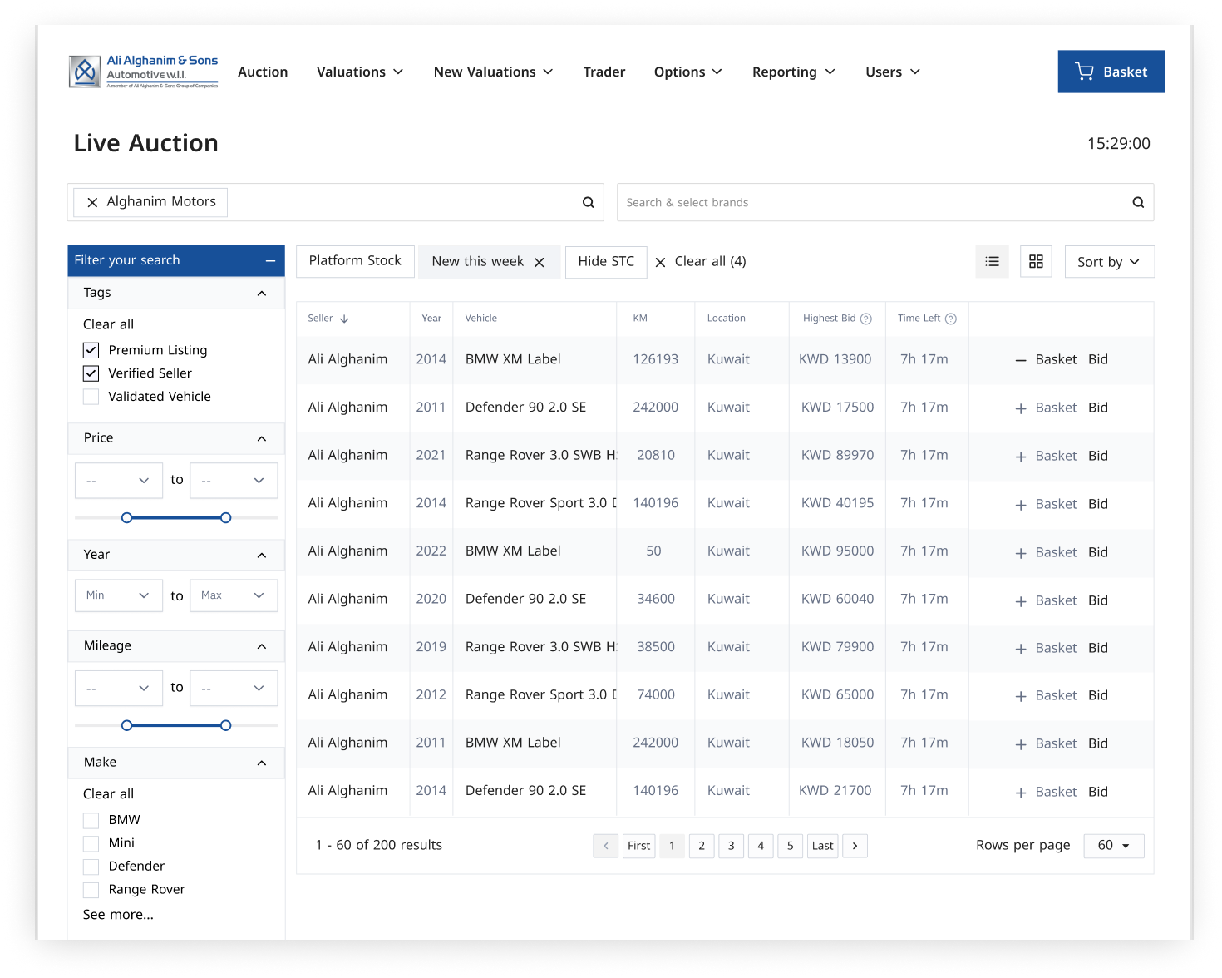Uncheck the Premium Listing checkbox
Screen dimensions: 1222x978
91,350
